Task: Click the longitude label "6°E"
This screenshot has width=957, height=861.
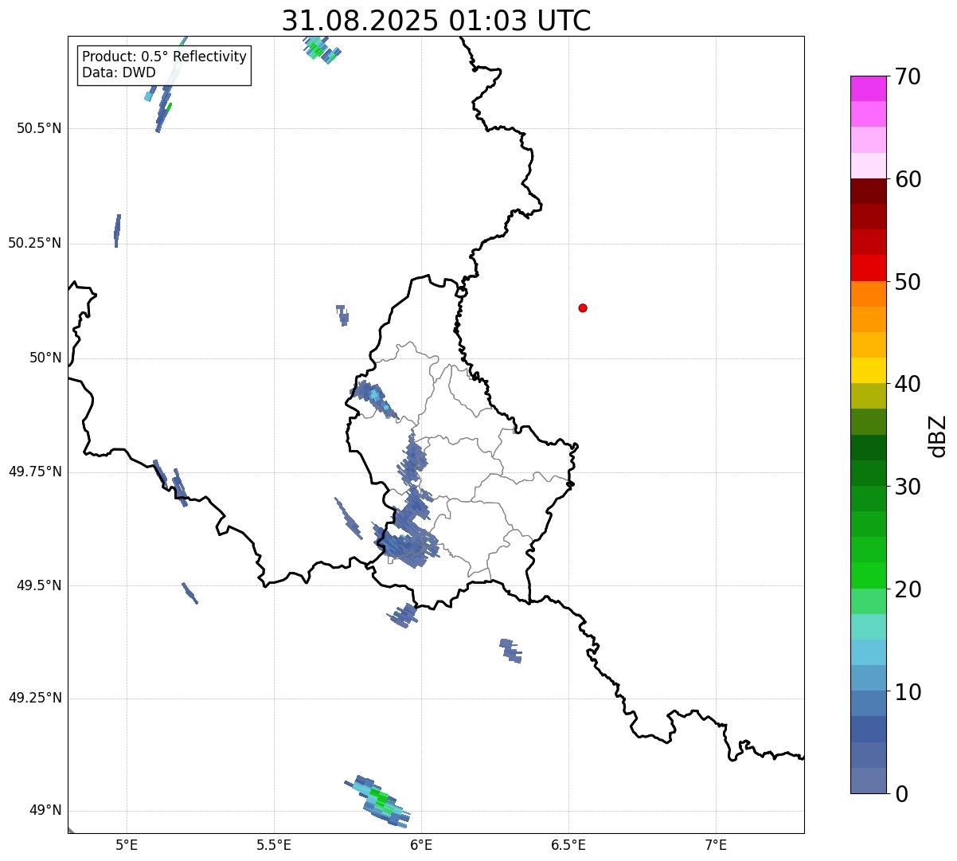Action: tap(421, 844)
